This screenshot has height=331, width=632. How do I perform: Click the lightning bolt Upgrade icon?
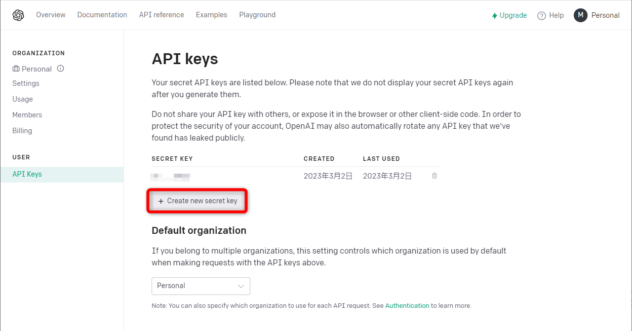[495, 15]
